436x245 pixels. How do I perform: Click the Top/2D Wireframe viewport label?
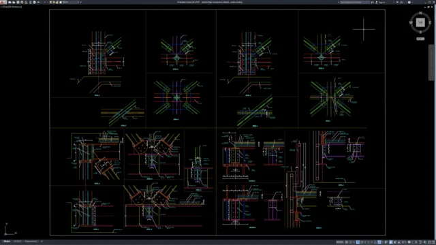pos(11,7)
